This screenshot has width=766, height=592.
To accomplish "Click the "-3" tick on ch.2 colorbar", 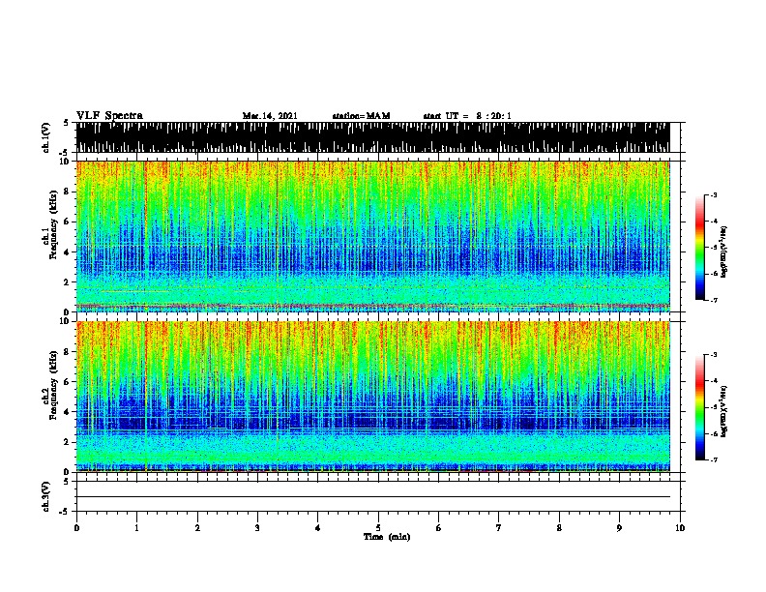I will (714, 355).
